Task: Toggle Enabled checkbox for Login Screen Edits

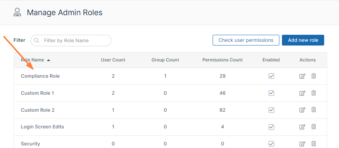Action: 271,127
